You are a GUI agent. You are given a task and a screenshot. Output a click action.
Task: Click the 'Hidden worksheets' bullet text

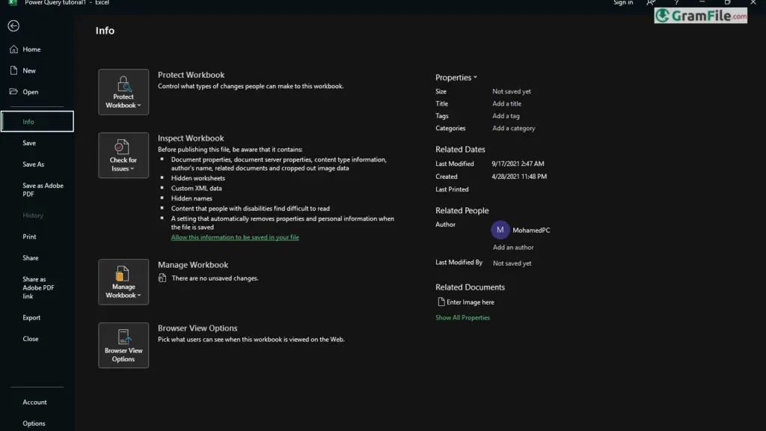click(197, 178)
